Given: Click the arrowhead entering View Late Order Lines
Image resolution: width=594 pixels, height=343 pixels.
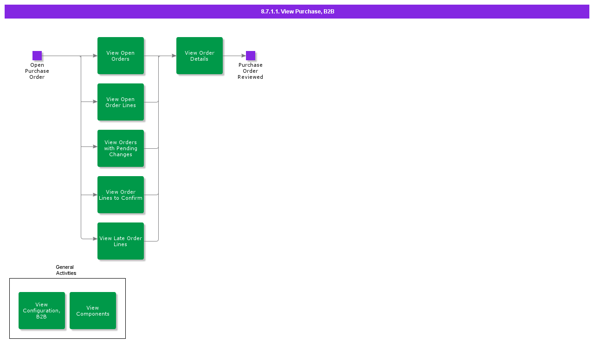Looking at the screenshot, I should pos(95,239).
